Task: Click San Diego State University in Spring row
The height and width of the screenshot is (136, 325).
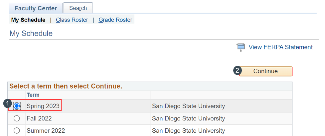Action: coord(188,106)
